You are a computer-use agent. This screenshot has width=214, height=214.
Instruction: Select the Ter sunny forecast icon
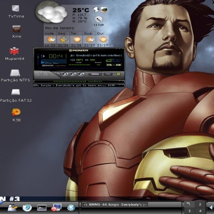coord(77,39)
